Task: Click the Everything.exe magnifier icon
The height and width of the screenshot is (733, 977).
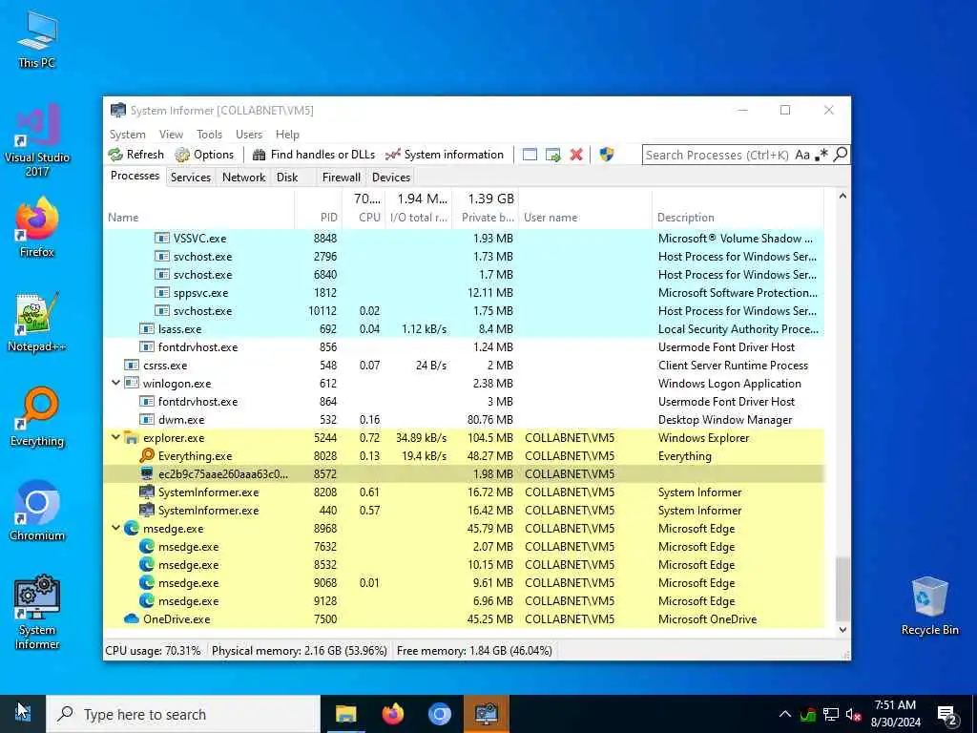Action: [146, 455]
